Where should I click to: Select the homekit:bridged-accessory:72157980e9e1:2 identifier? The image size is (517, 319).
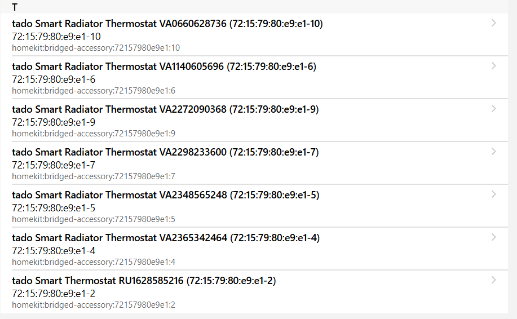tap(94, 305)
